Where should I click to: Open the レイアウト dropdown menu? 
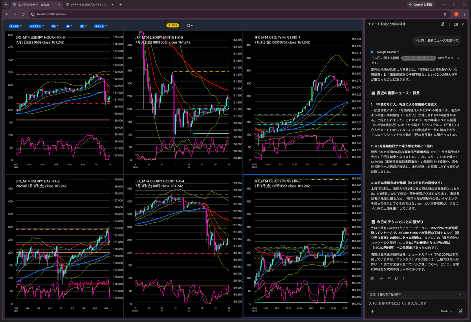(x=37, y=26)
